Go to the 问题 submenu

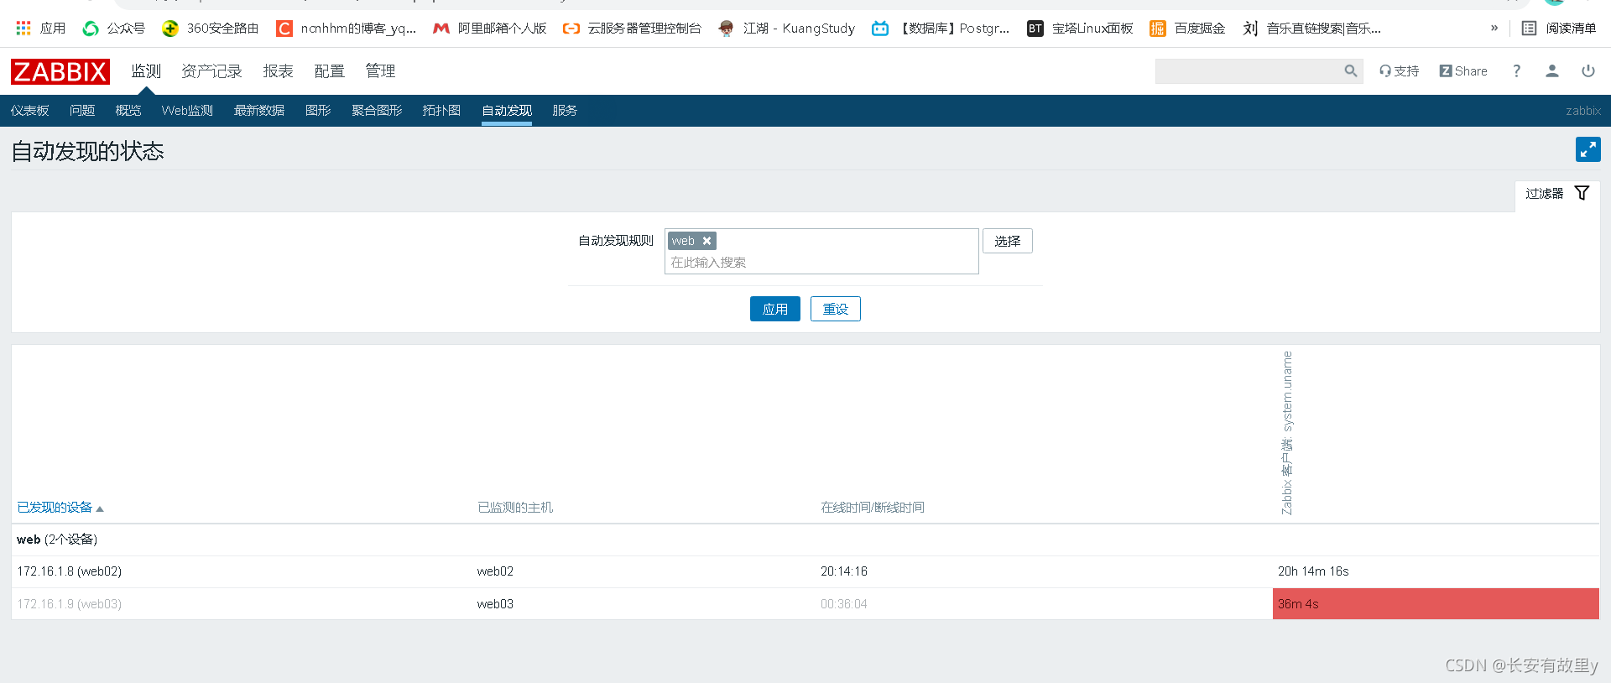pos(82,111)
